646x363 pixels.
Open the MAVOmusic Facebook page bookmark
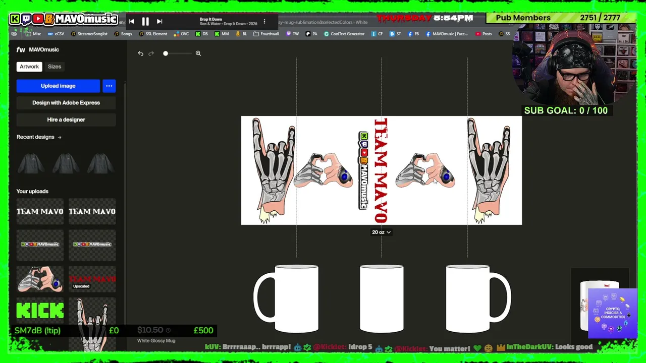click(x=447, y=34)
